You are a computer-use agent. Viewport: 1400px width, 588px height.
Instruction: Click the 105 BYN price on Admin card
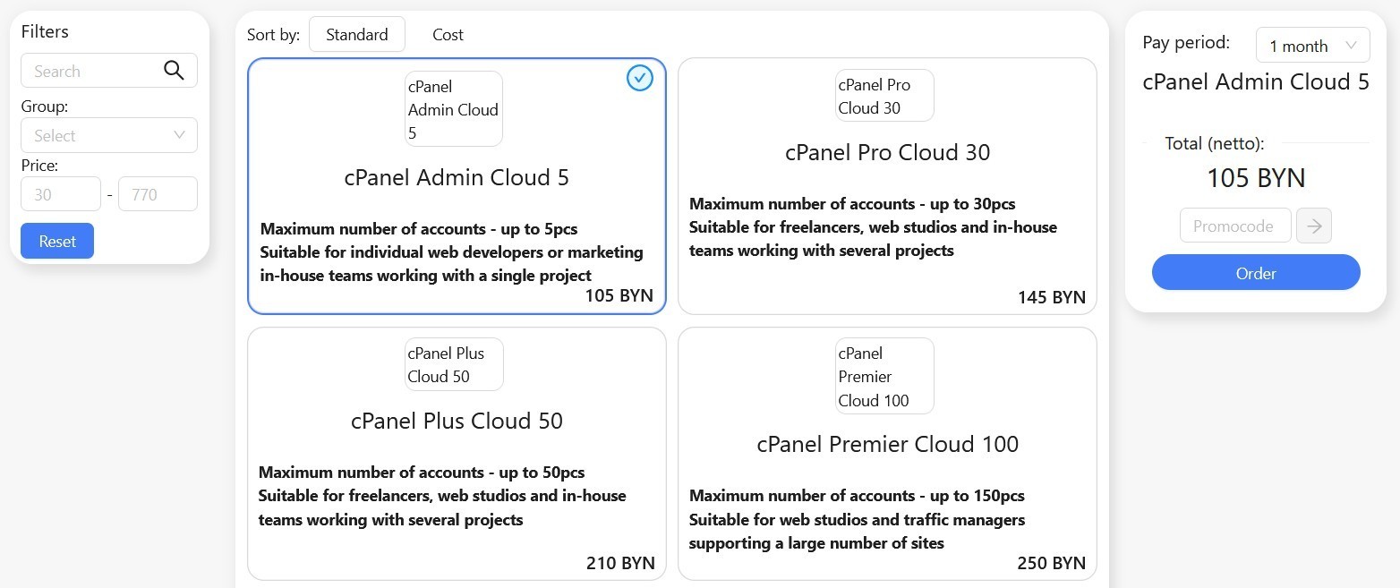pyautogui.click(x=619, y=295)
